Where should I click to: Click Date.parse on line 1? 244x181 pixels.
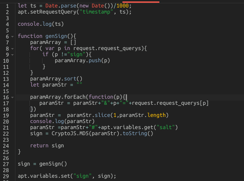[x=61, y=6]
